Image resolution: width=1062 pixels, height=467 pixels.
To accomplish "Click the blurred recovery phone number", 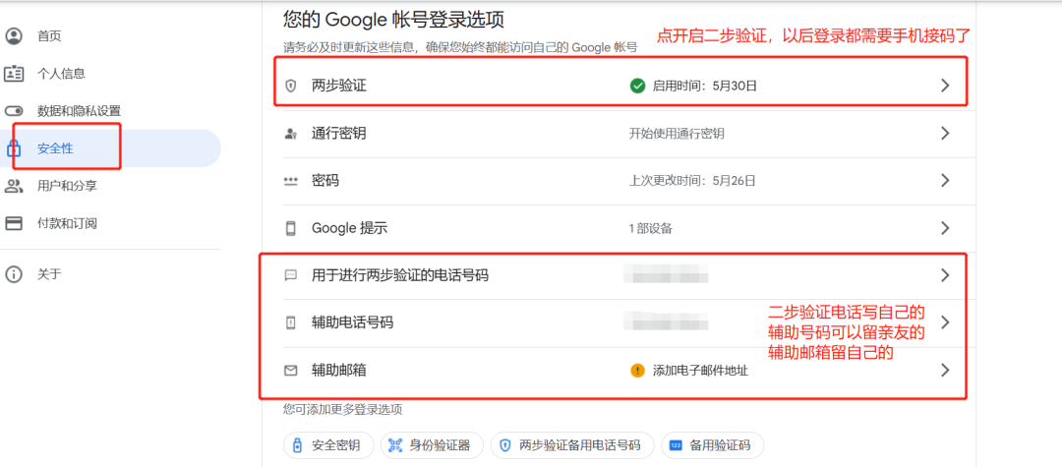I will coord(667,321).
